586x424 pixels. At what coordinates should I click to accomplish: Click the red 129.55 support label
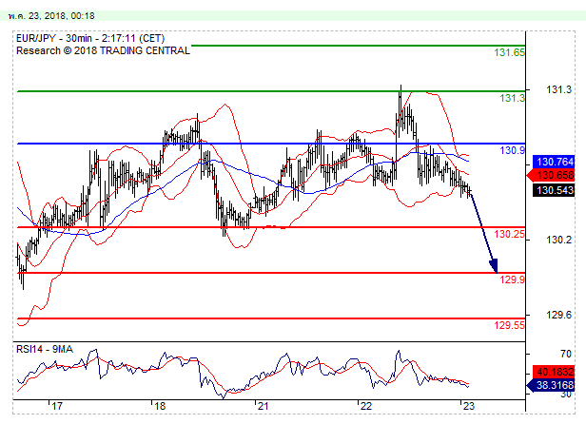(509, 325)
